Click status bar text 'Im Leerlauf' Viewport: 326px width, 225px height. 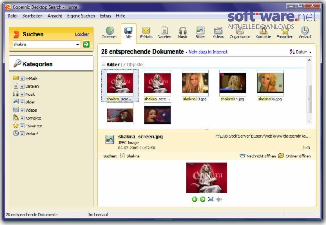[98, 215]
